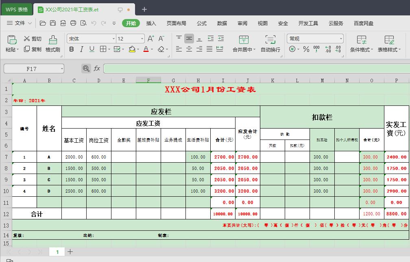Click the Undo icon
Screen dimensions: 410x262
94,24
